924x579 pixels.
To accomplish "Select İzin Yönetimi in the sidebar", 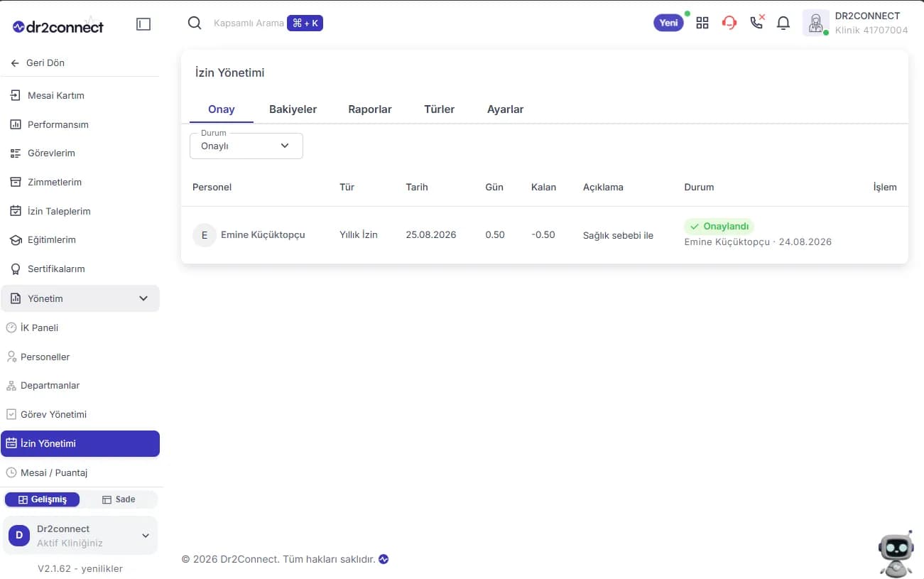I will click(80, 443).
